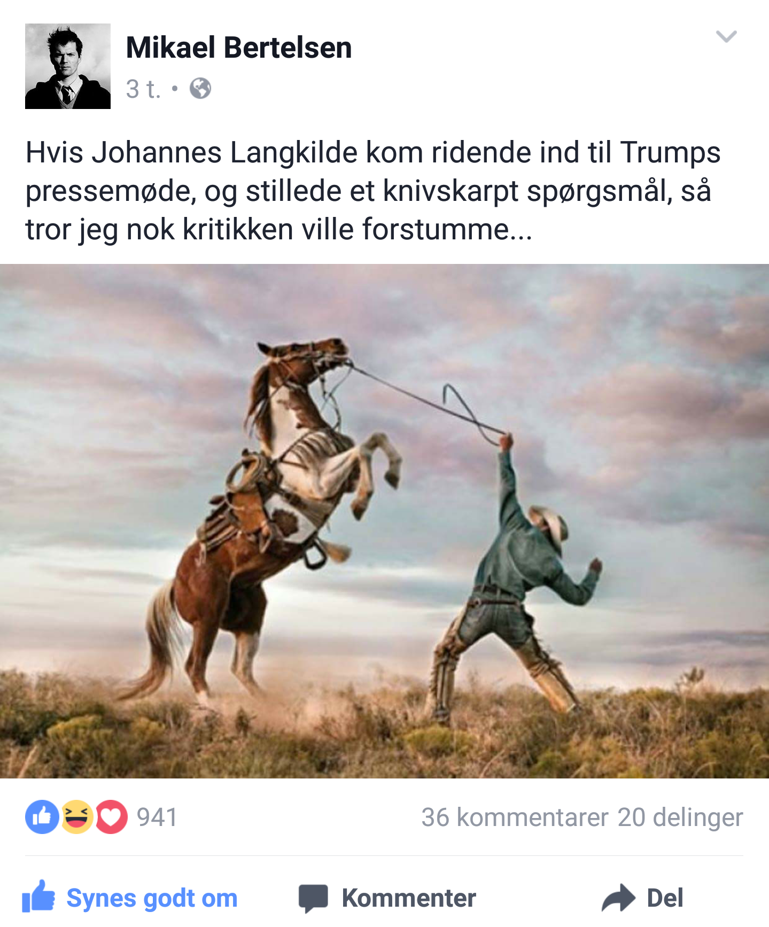This screenshot has height=927, width=769.
Task: Click the laughing face reaction icon
Action: coord(77,817)
